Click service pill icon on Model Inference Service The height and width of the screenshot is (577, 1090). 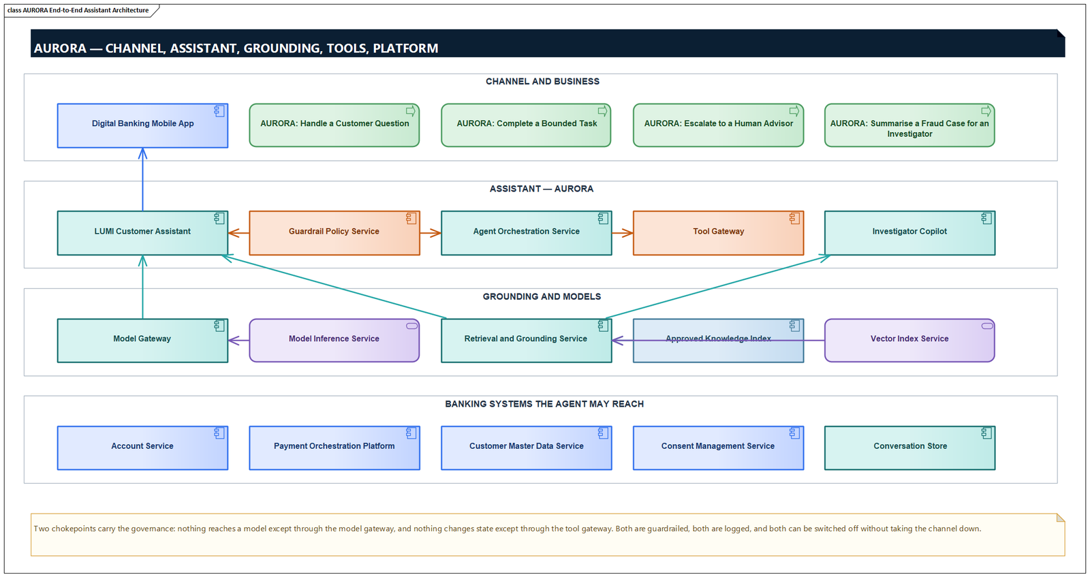pos(411,326)
